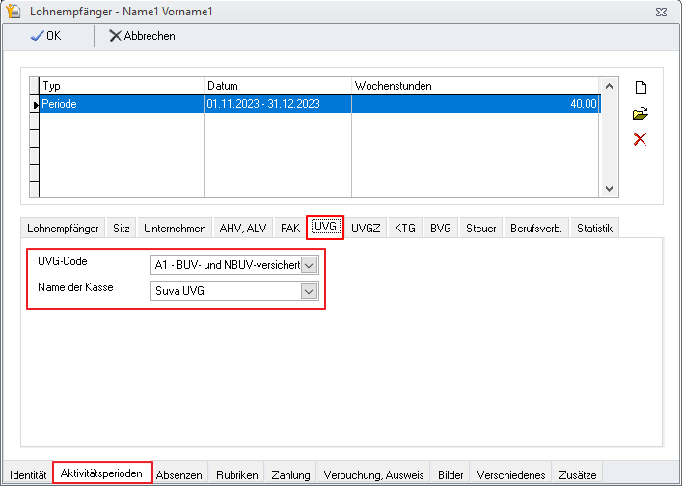Switch to the Identität bottom tab
This screenshot has width=682, height=486.
(x=28, y=475)
